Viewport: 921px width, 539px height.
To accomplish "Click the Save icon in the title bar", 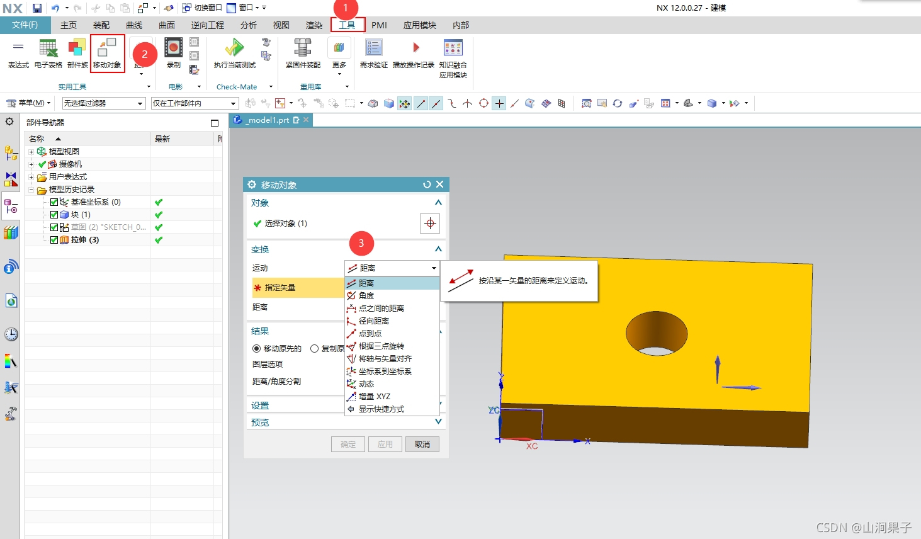I will tap(37, 8).
